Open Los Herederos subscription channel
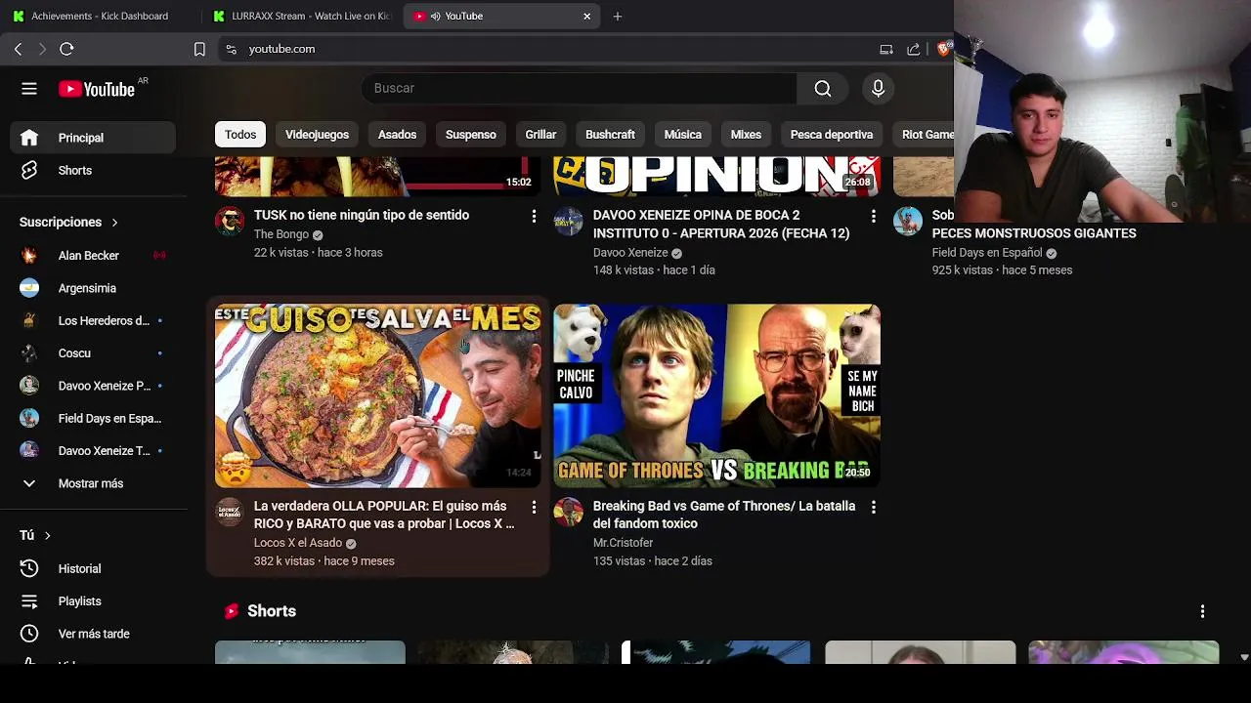 click(x=93, y=320)
